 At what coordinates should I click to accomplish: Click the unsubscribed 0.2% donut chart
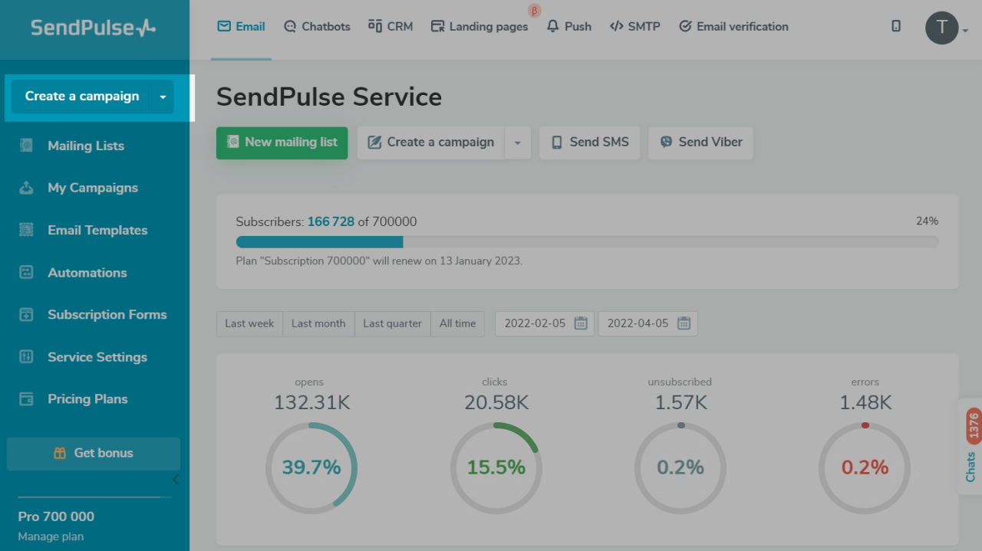pyautogui.click(x=680, y=467)
